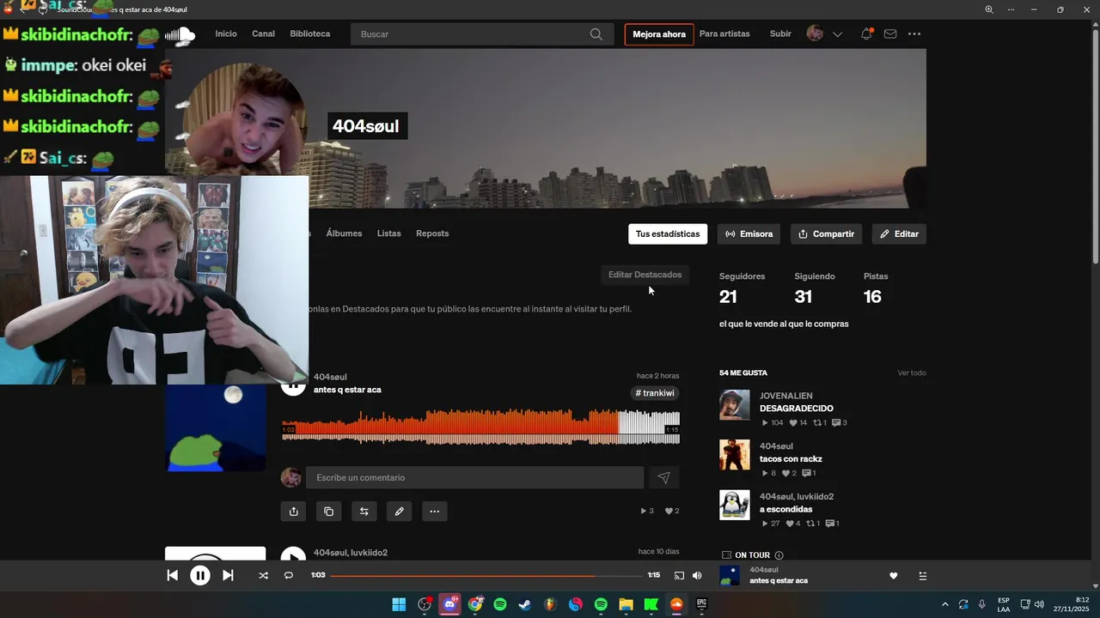Expand the profile dropdown chevron

[x=838, y=34]
